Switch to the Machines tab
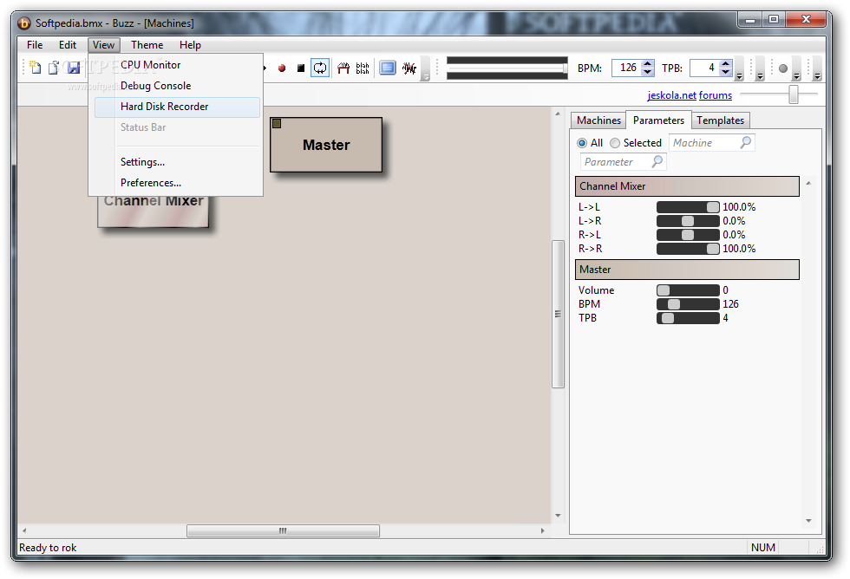The height and width of the screenshot is (579, 850). pos(598,120)
